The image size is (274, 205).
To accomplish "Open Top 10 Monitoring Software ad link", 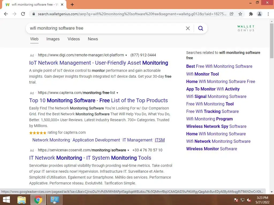I will [x=98, y=100].
